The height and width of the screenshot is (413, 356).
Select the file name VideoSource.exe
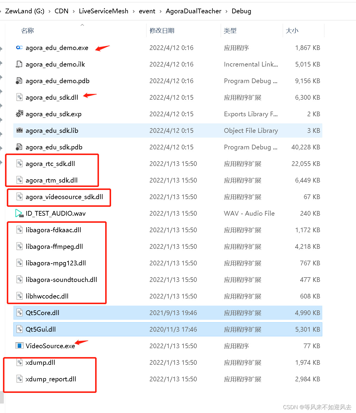pyautogui.click(x=50, y=346)
